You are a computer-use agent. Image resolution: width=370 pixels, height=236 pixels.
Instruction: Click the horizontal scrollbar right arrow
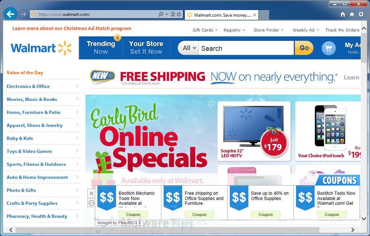click(x=353, y=230)
